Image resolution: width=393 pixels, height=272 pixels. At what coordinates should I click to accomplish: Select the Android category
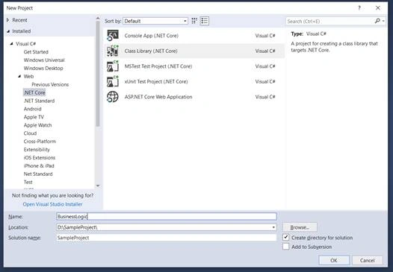tap(32, 109)
